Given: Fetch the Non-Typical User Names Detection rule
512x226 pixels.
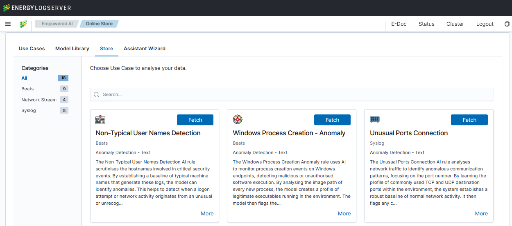Looking at the screenshot, I should (195, 120).
